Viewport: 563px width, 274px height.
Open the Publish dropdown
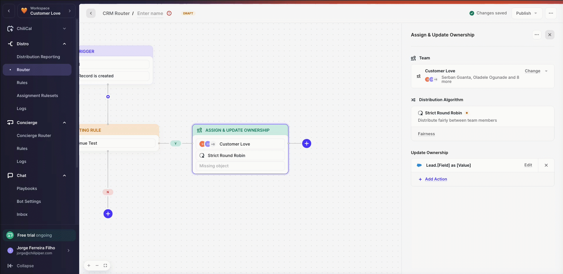527,13
